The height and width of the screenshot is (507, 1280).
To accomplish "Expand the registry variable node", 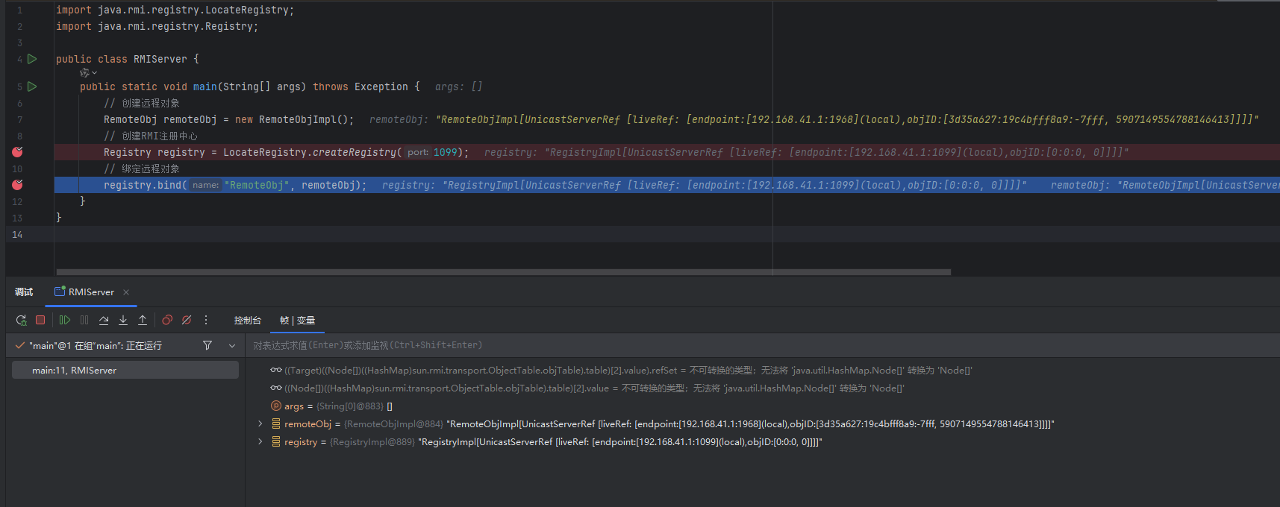I will click(260, 441).
